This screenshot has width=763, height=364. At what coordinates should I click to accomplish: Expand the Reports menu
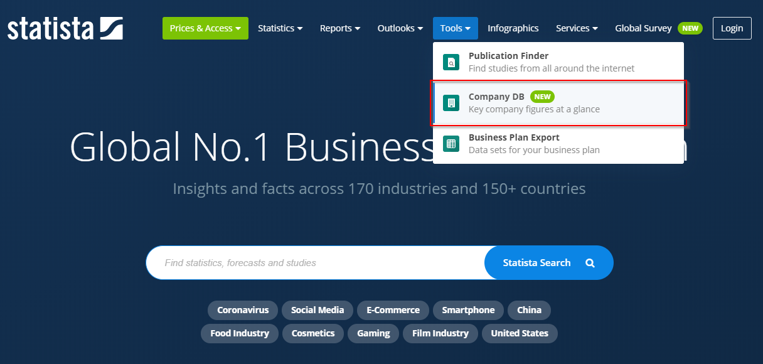[340, 28]
